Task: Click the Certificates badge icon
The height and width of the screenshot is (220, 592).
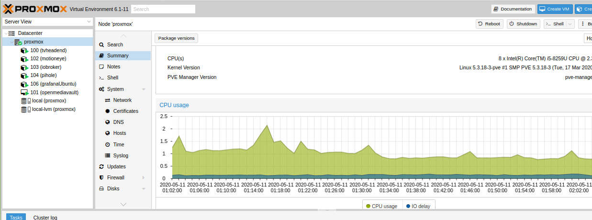Action: (108, 111)
